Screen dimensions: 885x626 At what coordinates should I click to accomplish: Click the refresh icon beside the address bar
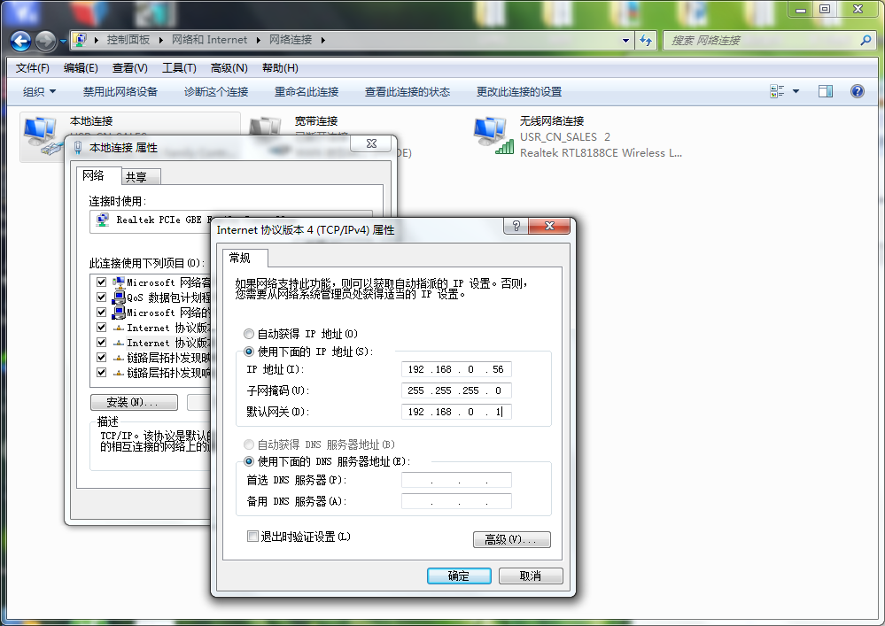click(x=644, y=40)
